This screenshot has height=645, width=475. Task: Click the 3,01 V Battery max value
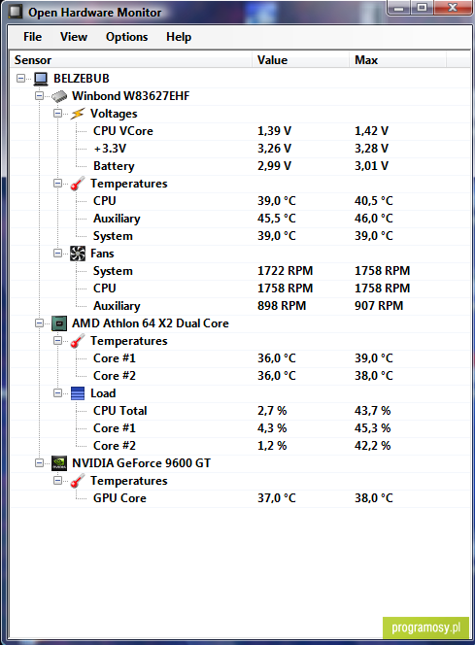[x=371, y=166]
